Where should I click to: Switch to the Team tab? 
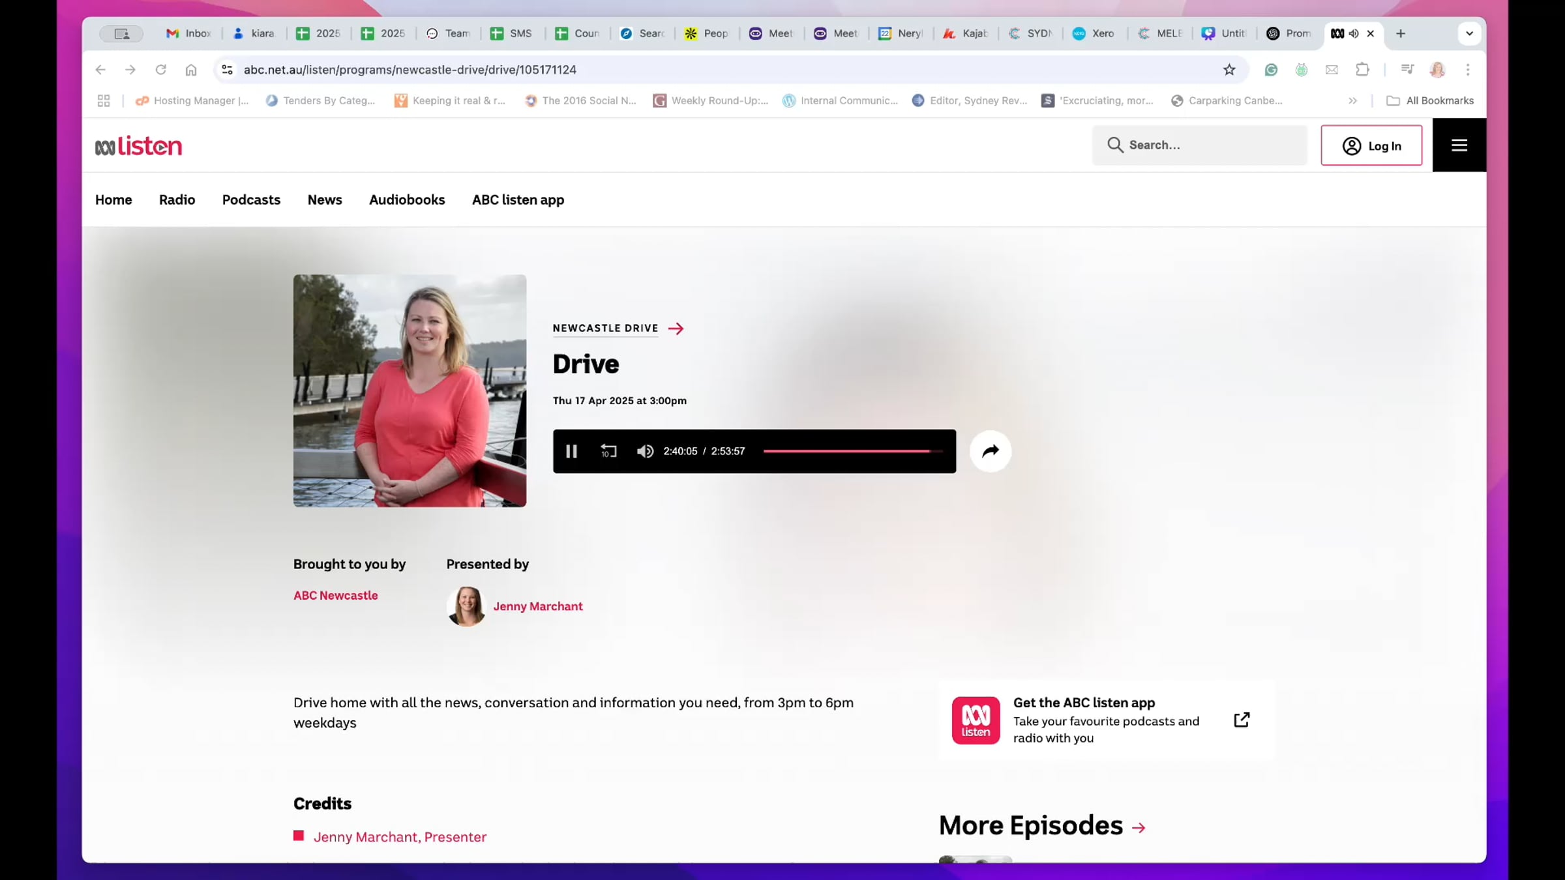coord(449,33)
